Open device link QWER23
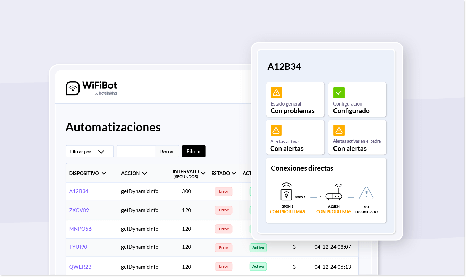The height and width of the screenshot is (277, 466). pos(80,267)
